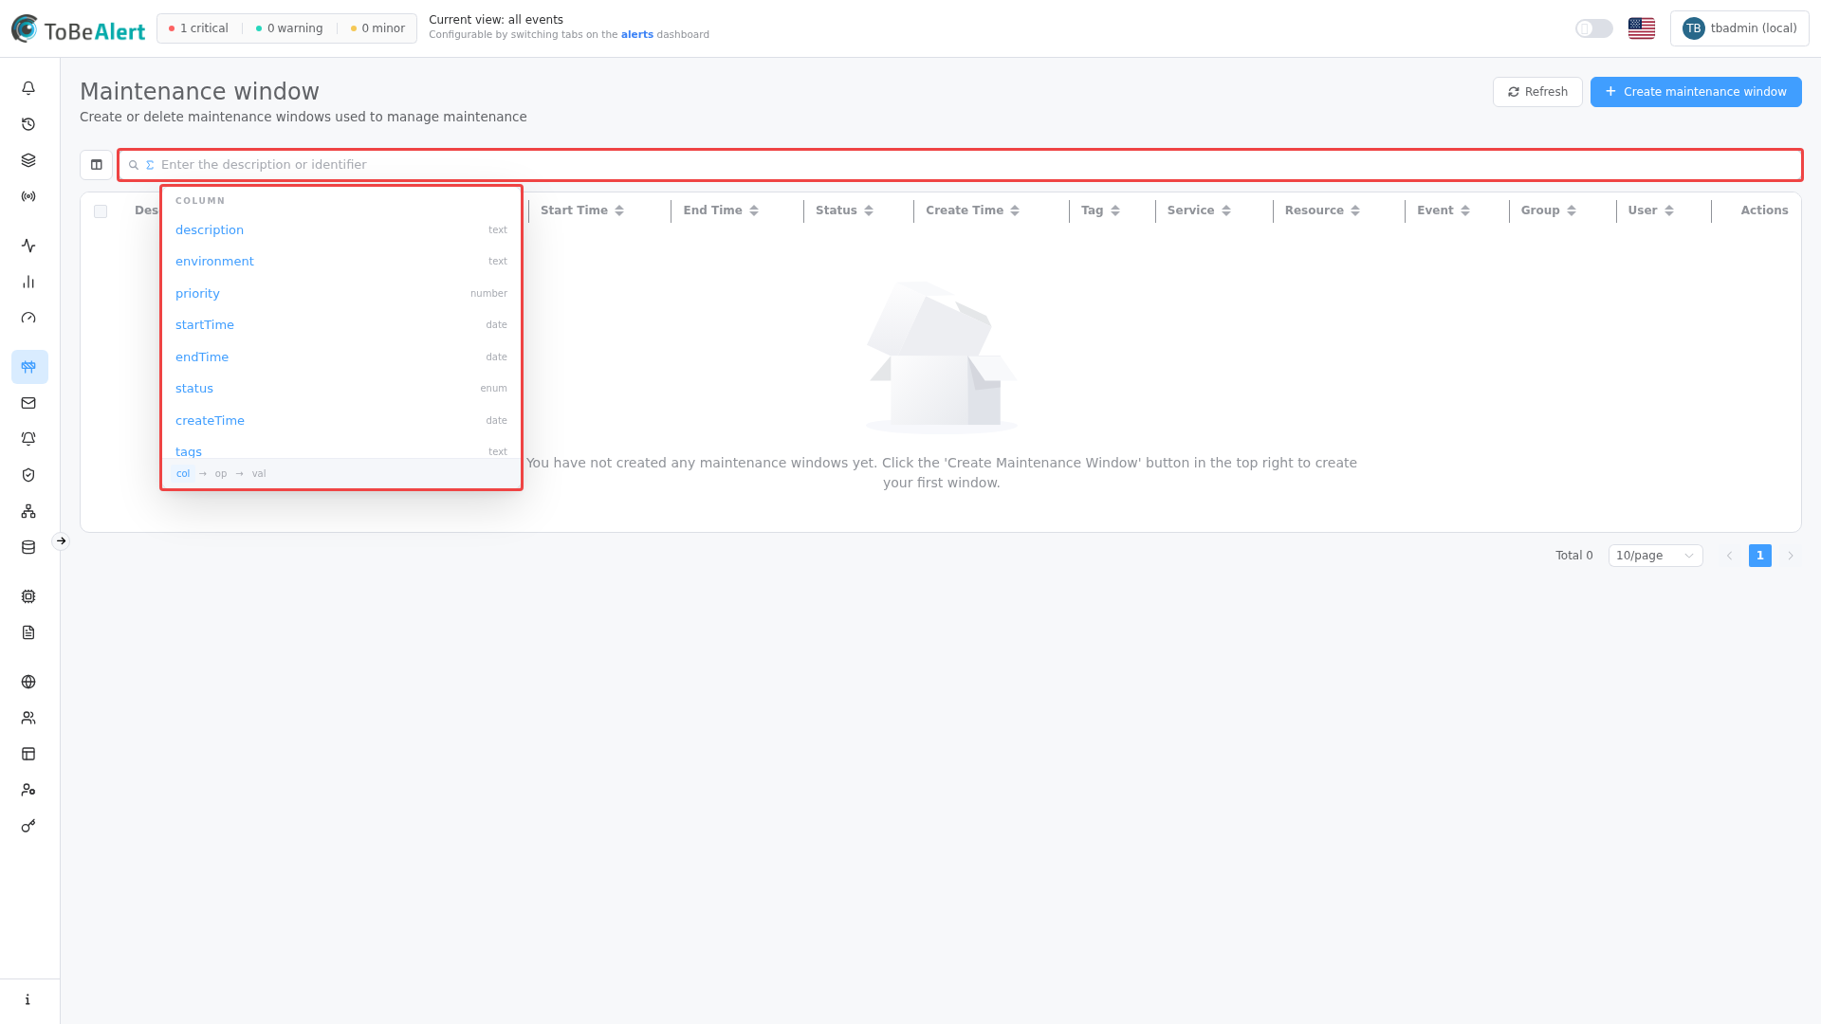1821x1024 pixels.
Task: Open the CPU chip icon in sidebar
Action: coord(28,596)
